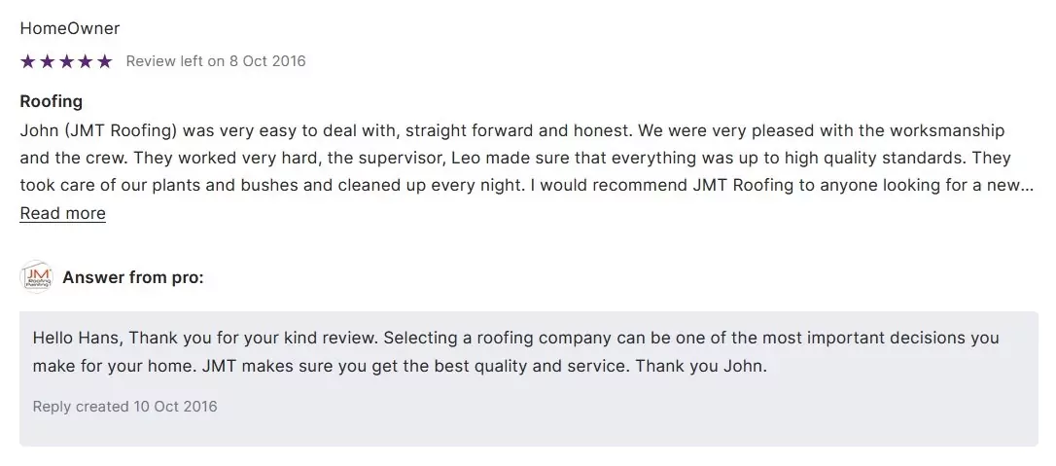Click the truncation ellipsis ending the review
Viewport: 1056px width, 466px height.
[1027, 186]
